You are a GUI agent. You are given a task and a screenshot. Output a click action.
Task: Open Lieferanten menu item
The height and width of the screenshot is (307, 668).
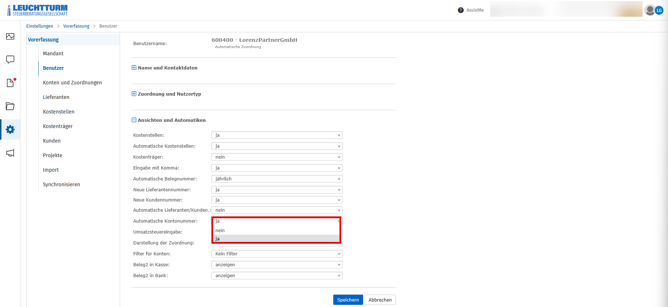(x=56, y=97)
